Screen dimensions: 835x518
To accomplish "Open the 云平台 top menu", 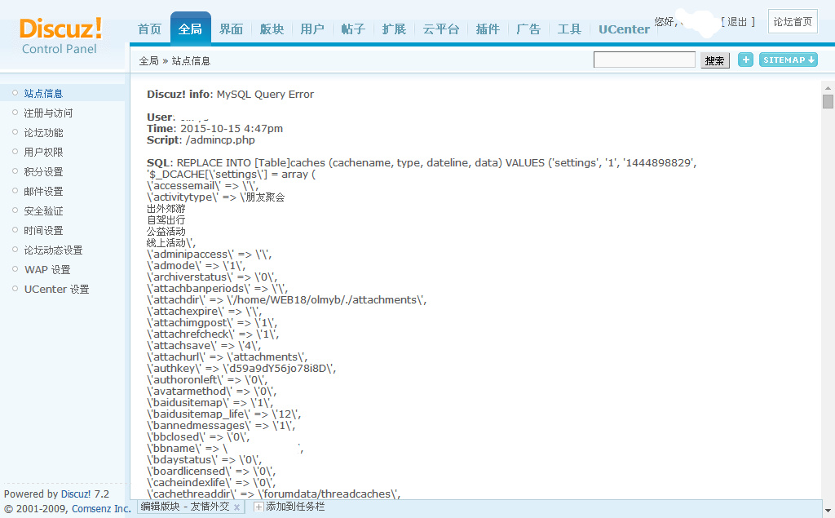I will (x=441, y=29).
